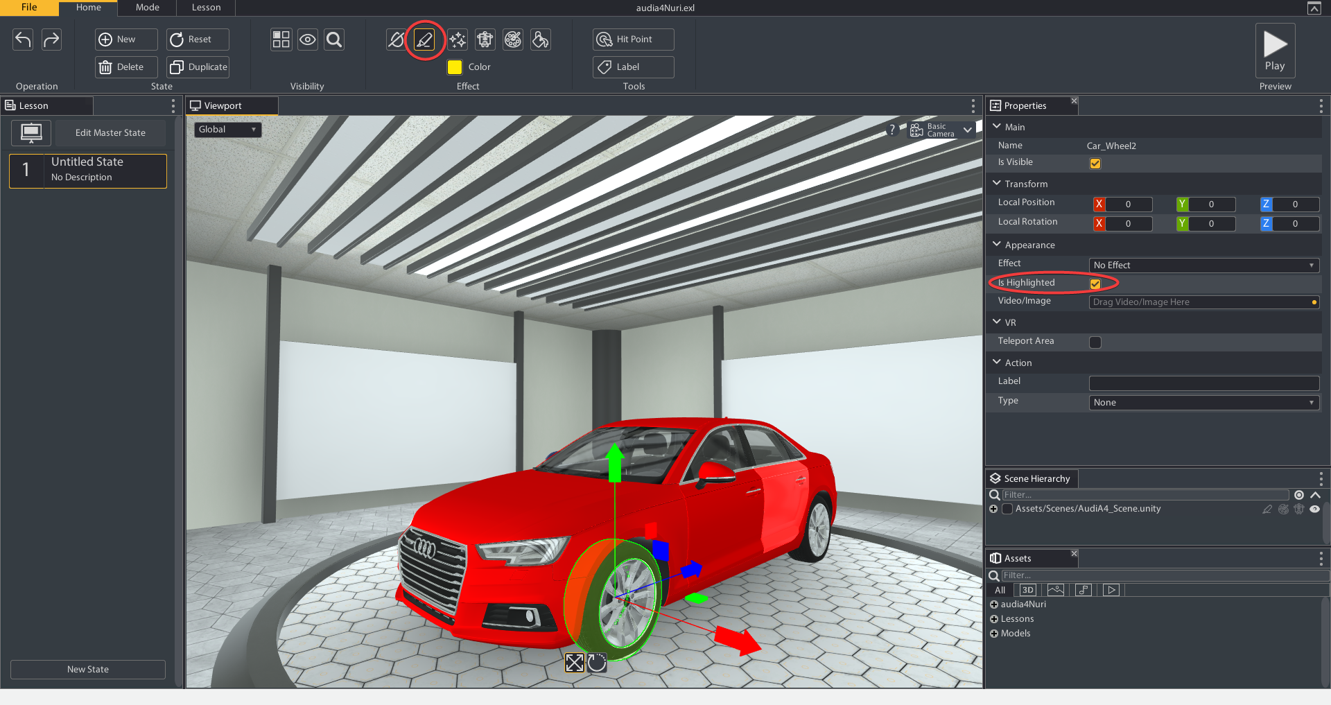The image size is (1331, 705).
Task: Click the Reset state button
Action: coord(198,40)
